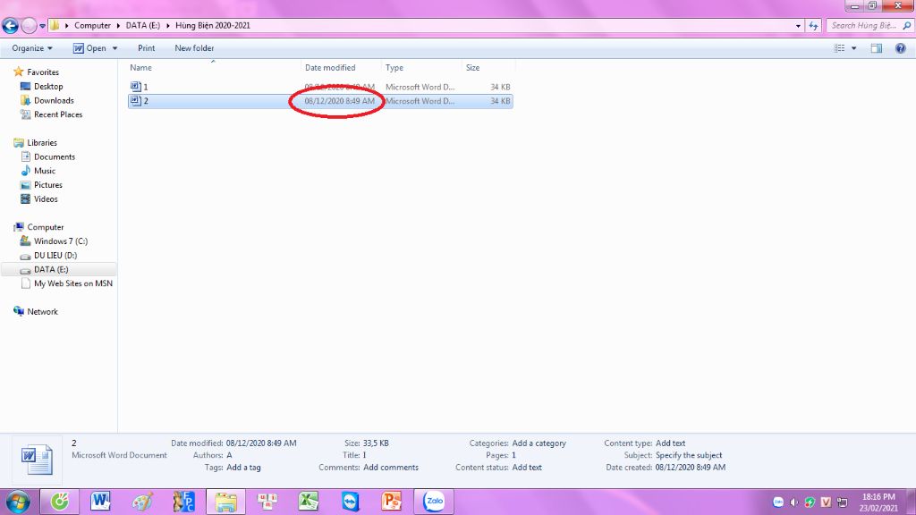This screenshot has width=916, height=515.
Task: Select the Word document named 2
Action: click(320, 101)
